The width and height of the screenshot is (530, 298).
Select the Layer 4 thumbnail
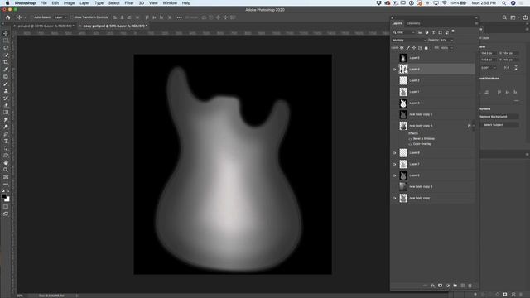(x=403, y=70)
